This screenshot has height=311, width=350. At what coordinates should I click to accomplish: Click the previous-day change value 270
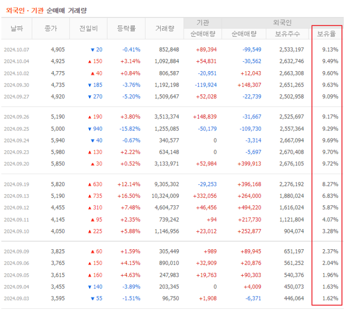pyautogui.click(x=98, y=97)
